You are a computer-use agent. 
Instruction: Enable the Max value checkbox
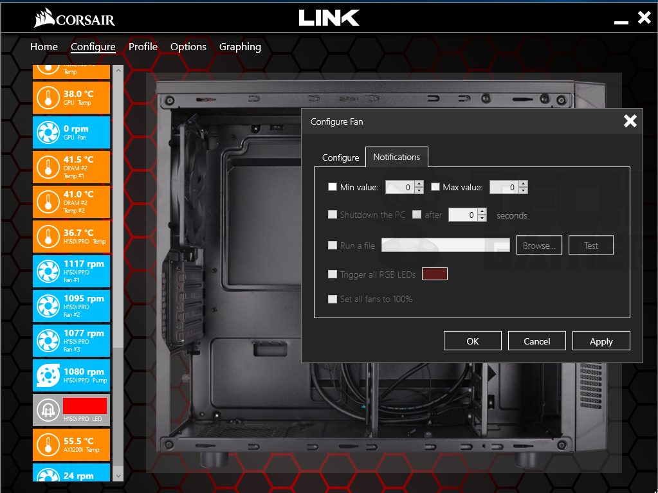pos(435,187)
